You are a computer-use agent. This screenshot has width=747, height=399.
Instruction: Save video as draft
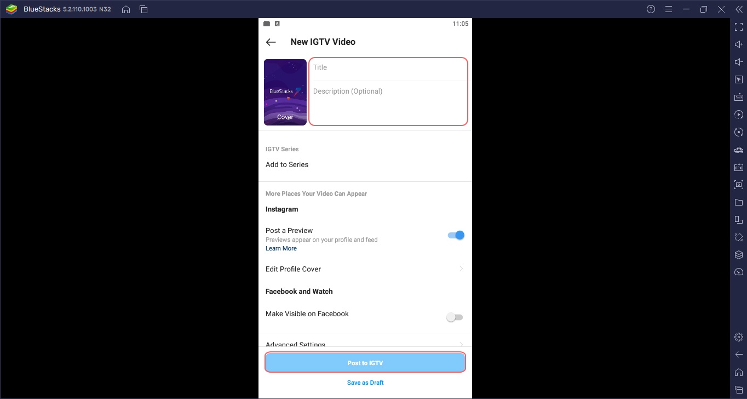pyautogui.click(x=365, y=383)
